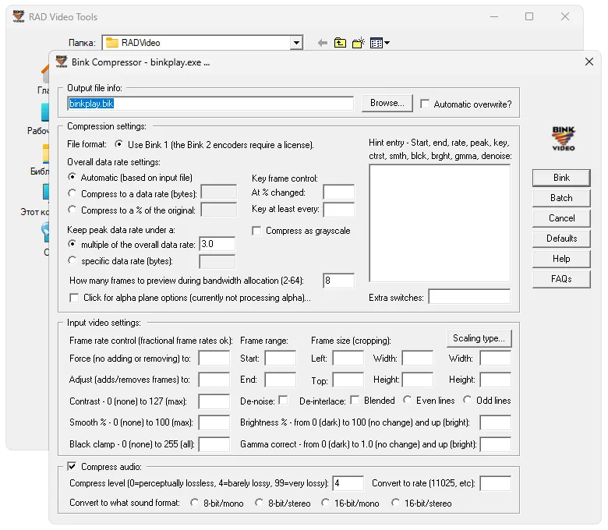Image resolution: width=608 pixels, height=530 pixels.
Task: Click Bink Compressor title bar icon
Action: coord(62,62)
